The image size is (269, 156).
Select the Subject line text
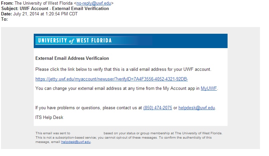(x=55, y=9)
